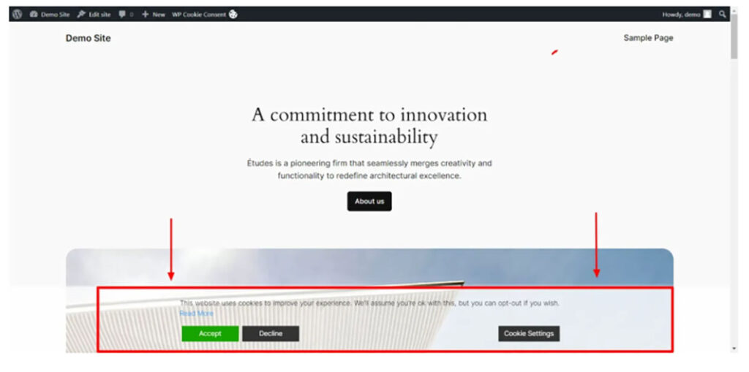Open the Demo Site dashboard link
The height and width of the screenshot is (372, 749).
click(x=50, y=15)
